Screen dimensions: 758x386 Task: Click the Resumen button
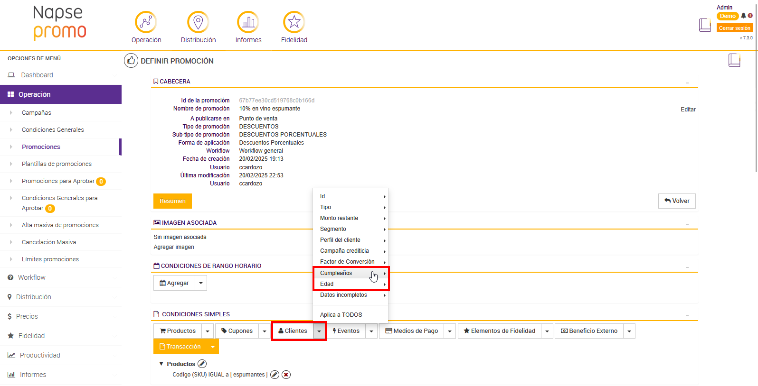pos(172,201)
